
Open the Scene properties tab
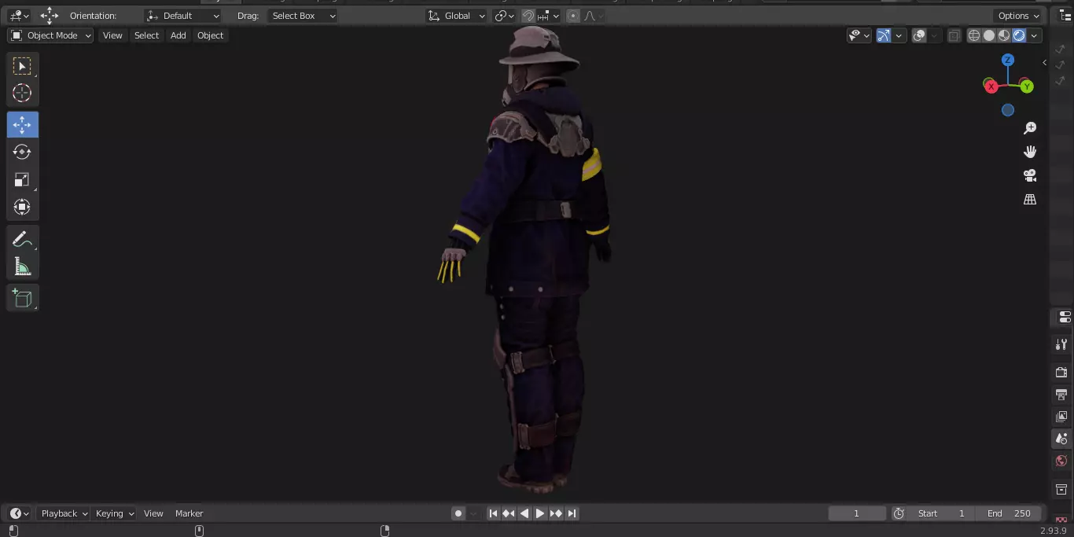(1061, 439)
